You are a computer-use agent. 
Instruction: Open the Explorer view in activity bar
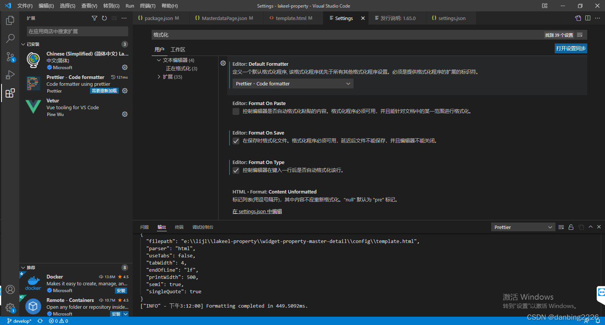[x=10, y=20]
